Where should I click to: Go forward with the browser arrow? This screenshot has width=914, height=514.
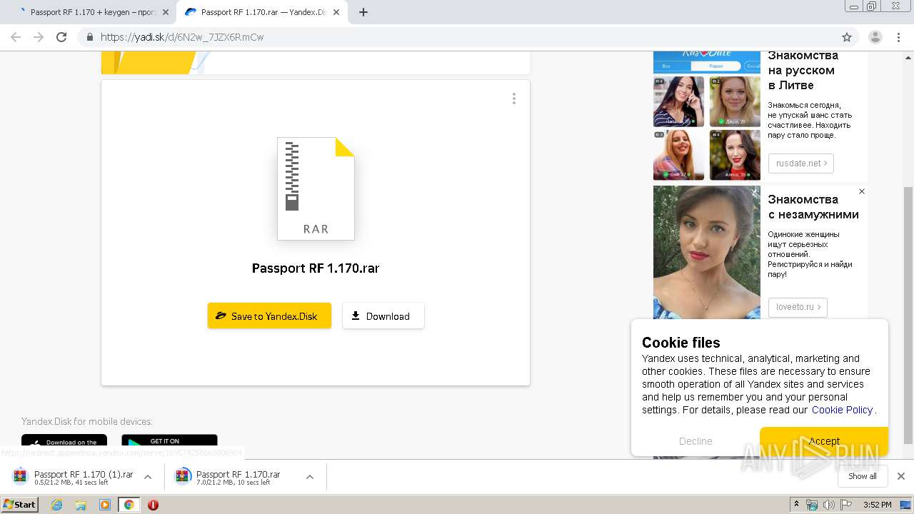[x=39, y=37]
